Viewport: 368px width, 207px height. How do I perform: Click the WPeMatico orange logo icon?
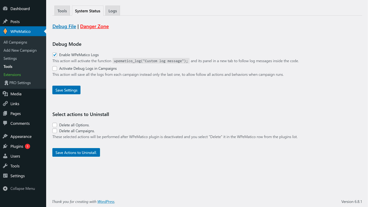click(5, 31)
